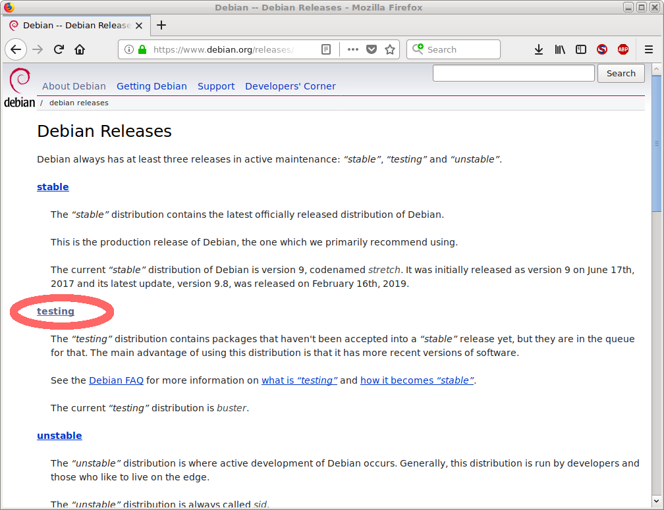This screenshot has height=510, width=664.
Task: Open Developers' Corner navigation link
Action: point(290,86)
